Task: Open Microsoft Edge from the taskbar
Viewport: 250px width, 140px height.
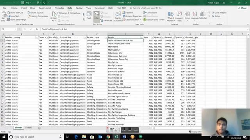Action: [76, 136]
